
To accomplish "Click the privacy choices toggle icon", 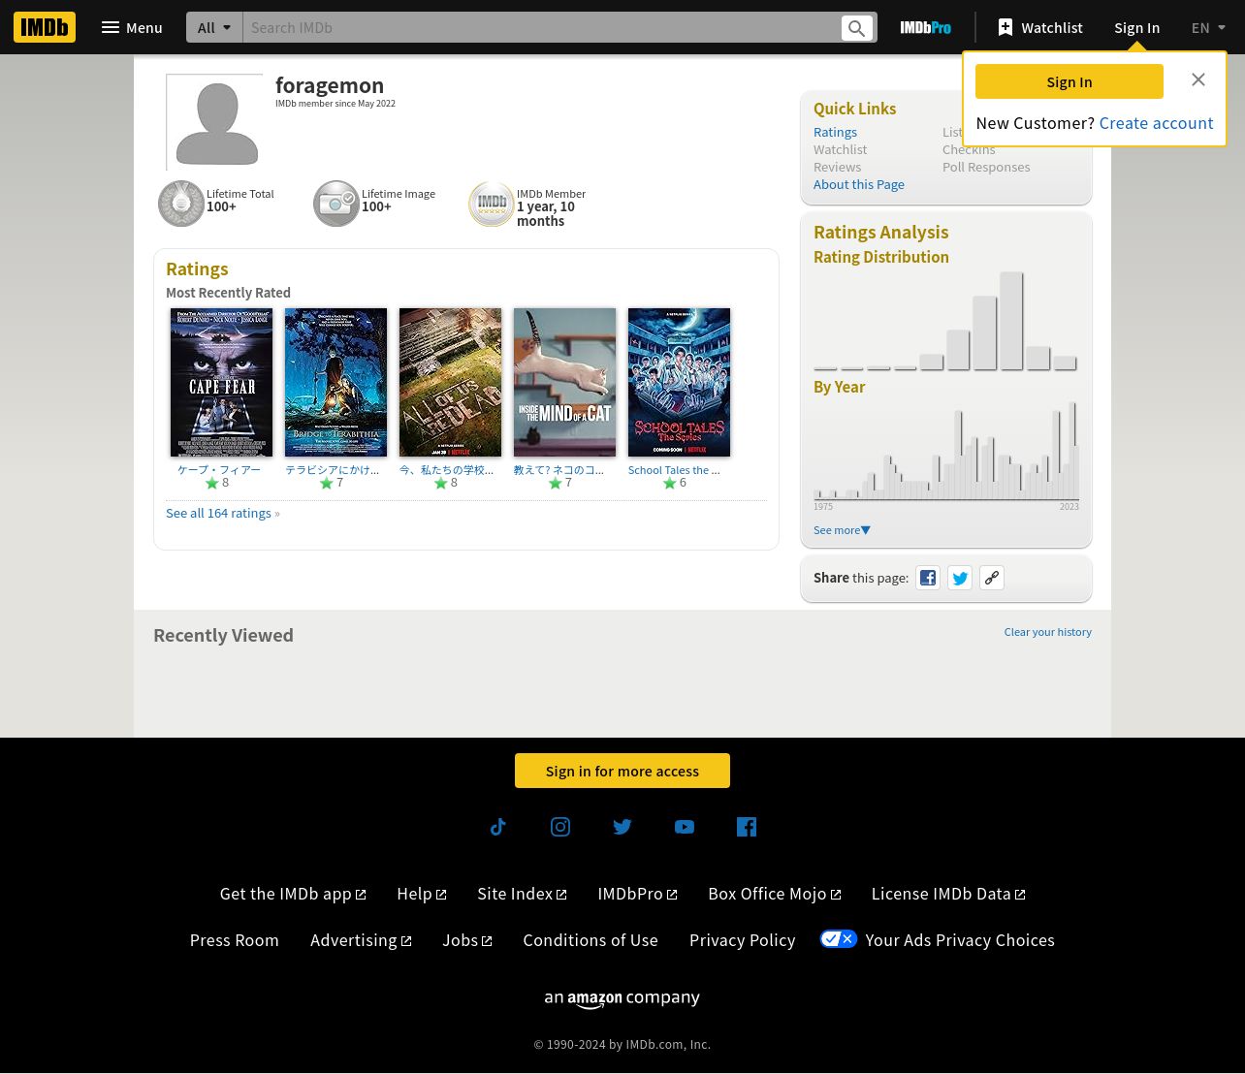I will pos(839,939).
